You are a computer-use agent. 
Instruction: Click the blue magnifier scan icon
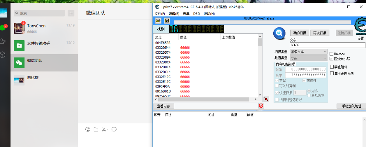point(279,33)
